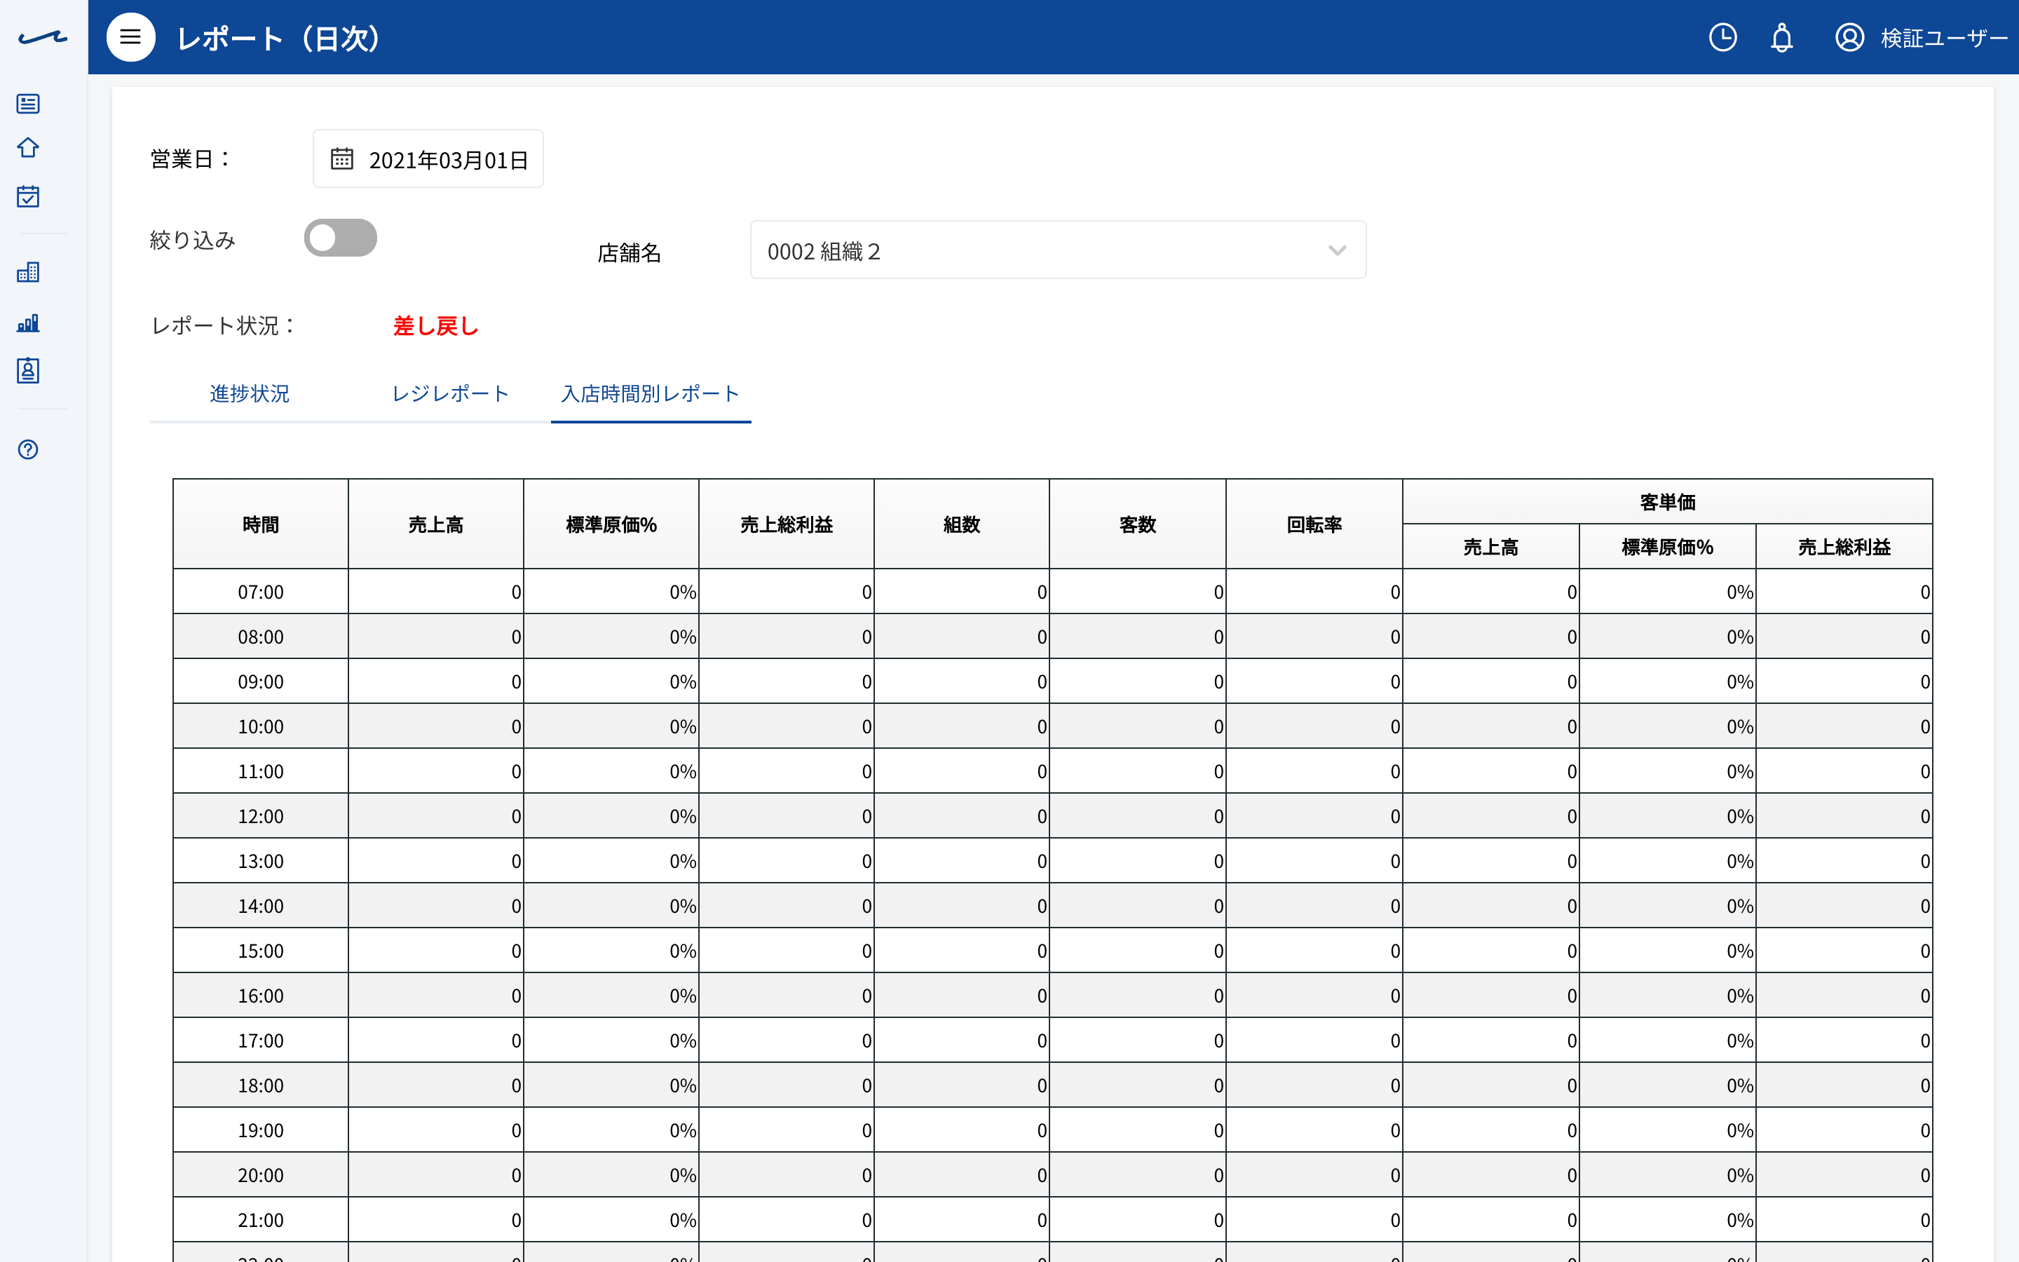Select the 14:00 time row cell

coord(260,906)
